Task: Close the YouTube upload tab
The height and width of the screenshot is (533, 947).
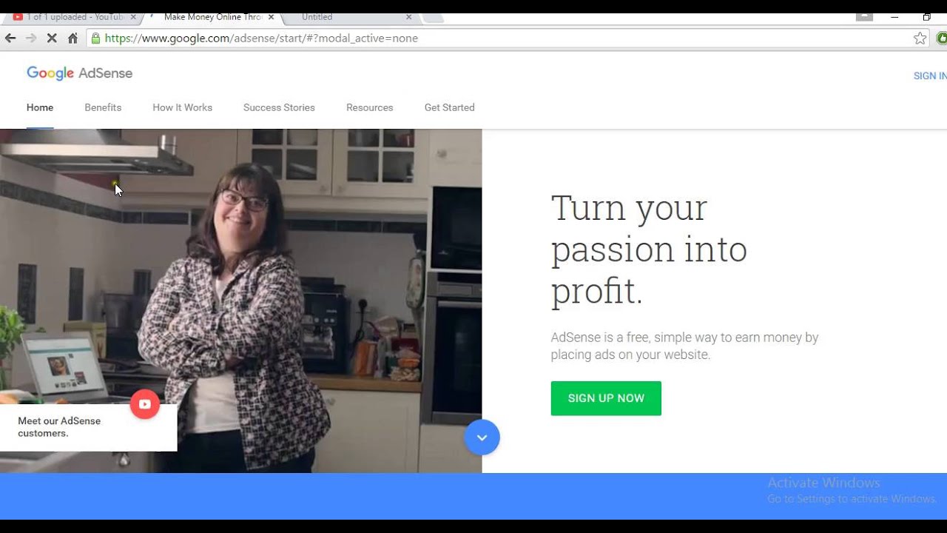Action: tap(133, 17)
